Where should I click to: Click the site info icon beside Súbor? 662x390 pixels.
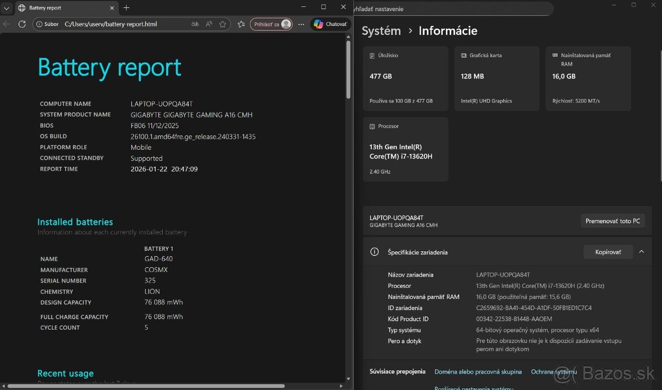pos(39,24)
